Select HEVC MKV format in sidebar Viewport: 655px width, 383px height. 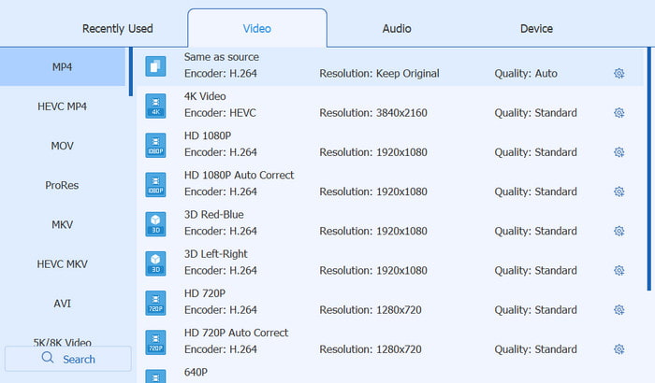point(63,264)
